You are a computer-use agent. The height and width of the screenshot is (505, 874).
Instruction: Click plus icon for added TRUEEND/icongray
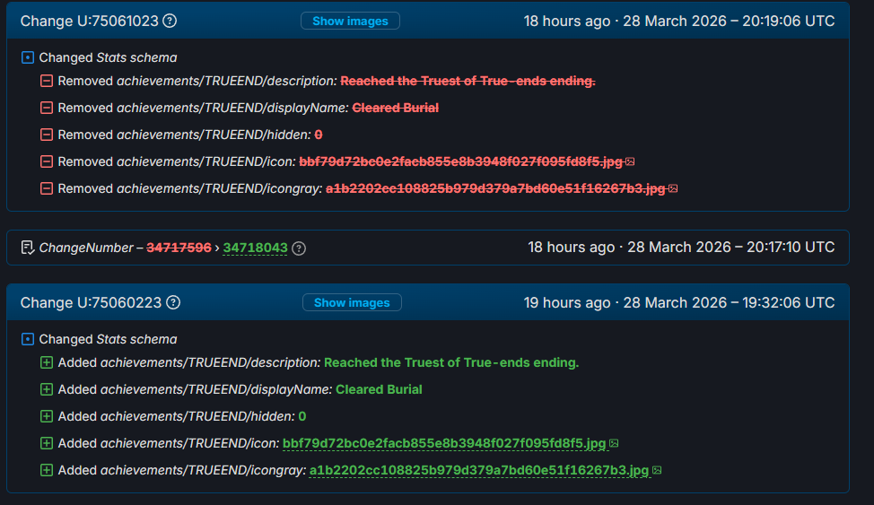47,470
